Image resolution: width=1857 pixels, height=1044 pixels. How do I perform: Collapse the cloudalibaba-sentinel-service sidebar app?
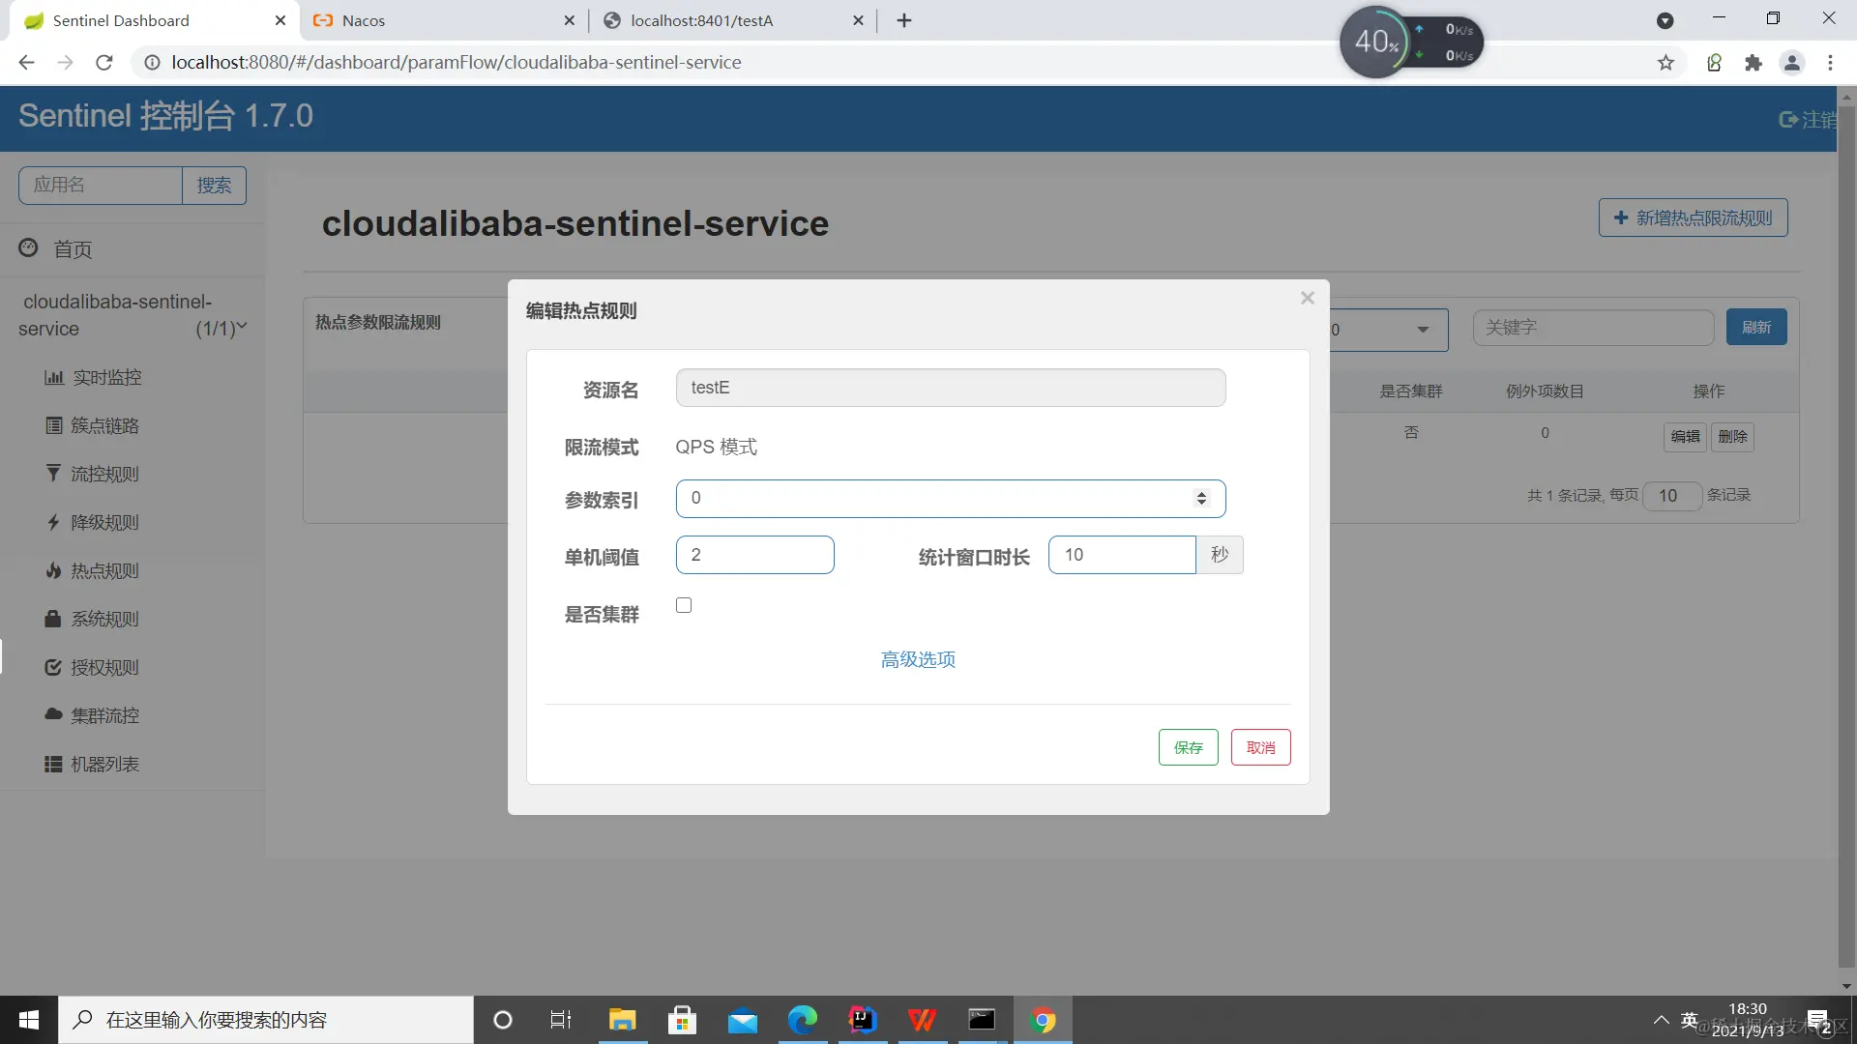241,327
